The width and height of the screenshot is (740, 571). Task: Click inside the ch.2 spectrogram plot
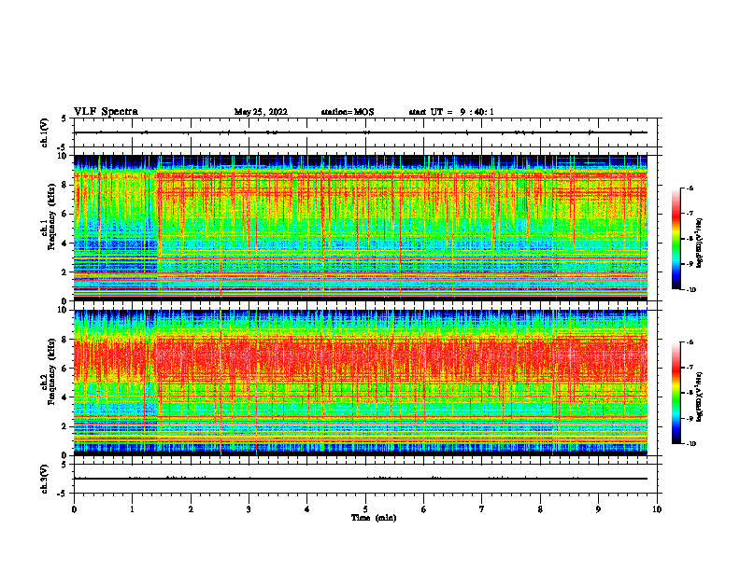361,383
